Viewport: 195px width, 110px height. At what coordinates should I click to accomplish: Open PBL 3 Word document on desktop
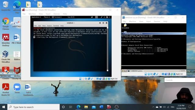coord(16,39)
